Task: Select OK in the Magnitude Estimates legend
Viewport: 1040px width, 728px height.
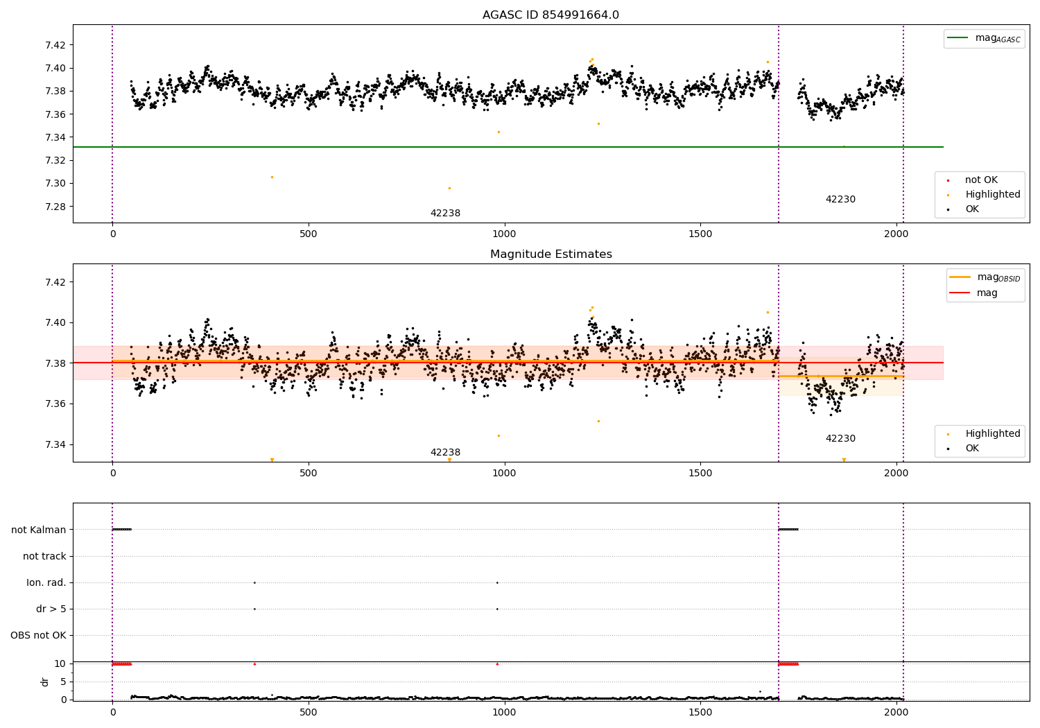Action: click(x=972, y=449)
